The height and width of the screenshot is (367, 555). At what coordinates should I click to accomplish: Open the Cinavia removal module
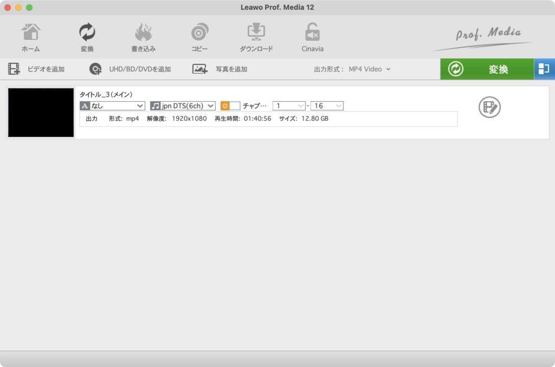pos(312,37)
